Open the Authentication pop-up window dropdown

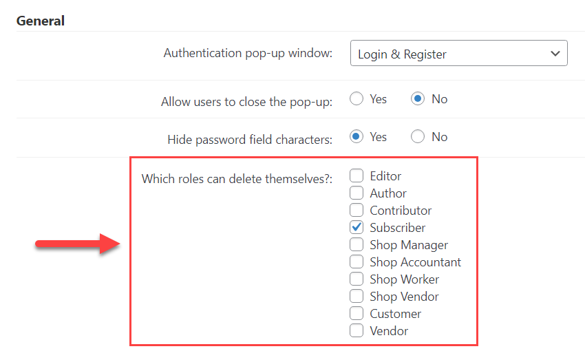(x=458, y=54)
